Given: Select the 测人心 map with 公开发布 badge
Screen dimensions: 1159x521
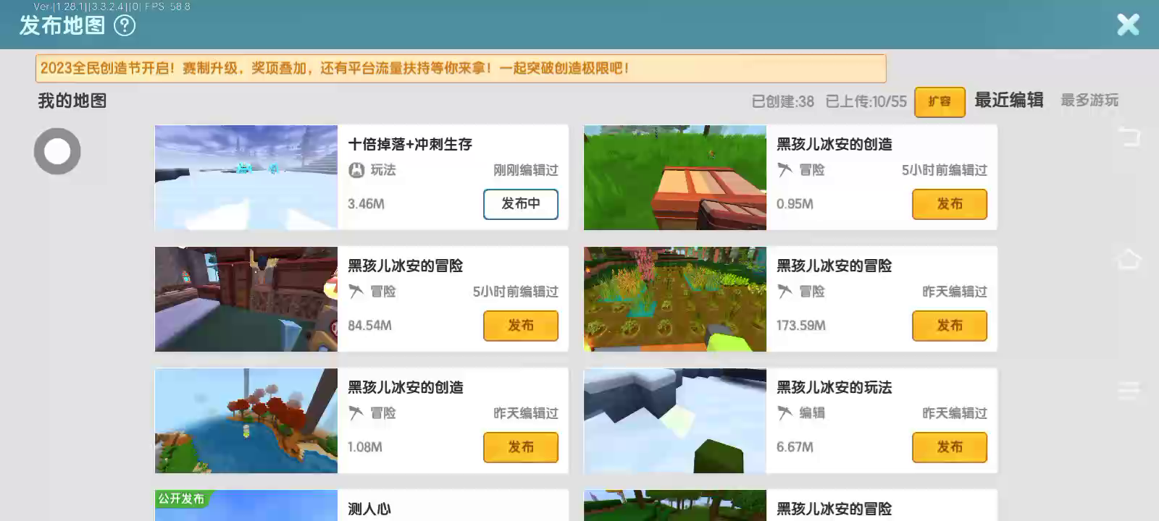Looking at the screenshot, I should click(x=246, y=506).
